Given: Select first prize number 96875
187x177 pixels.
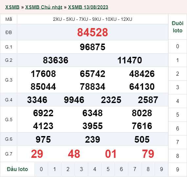Looking at the screenshot, I should coord(93,47).
